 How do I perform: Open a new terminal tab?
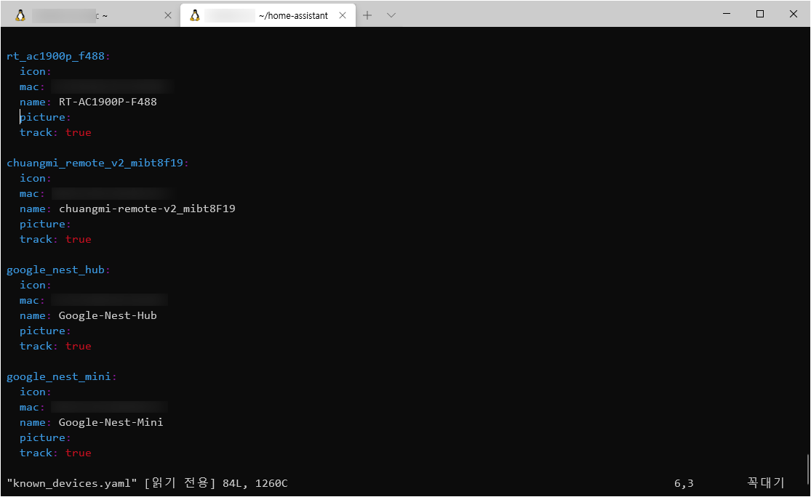coord(367,15)
